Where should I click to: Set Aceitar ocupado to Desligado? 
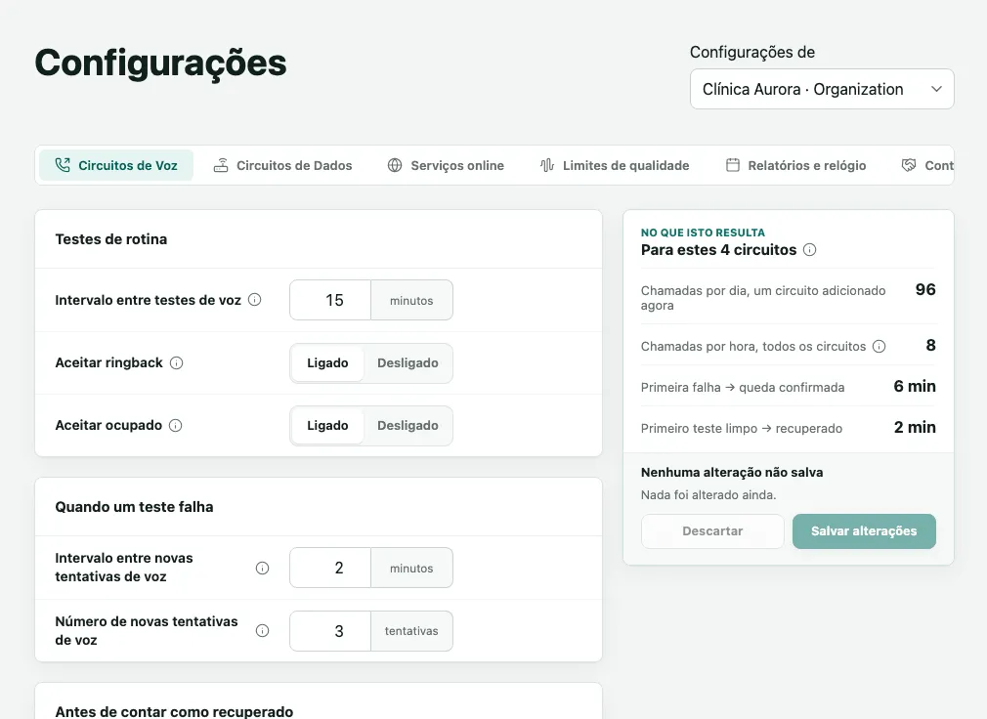coord(408,425)
